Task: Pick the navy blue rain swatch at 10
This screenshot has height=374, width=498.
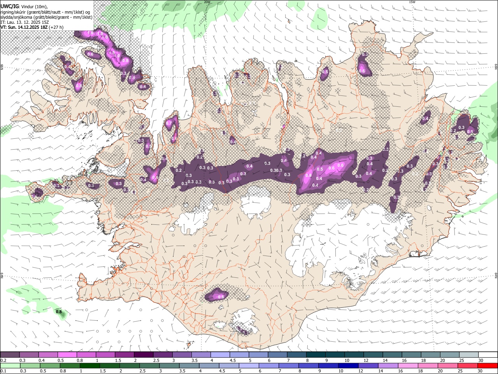Action: (x=348, y=366)
